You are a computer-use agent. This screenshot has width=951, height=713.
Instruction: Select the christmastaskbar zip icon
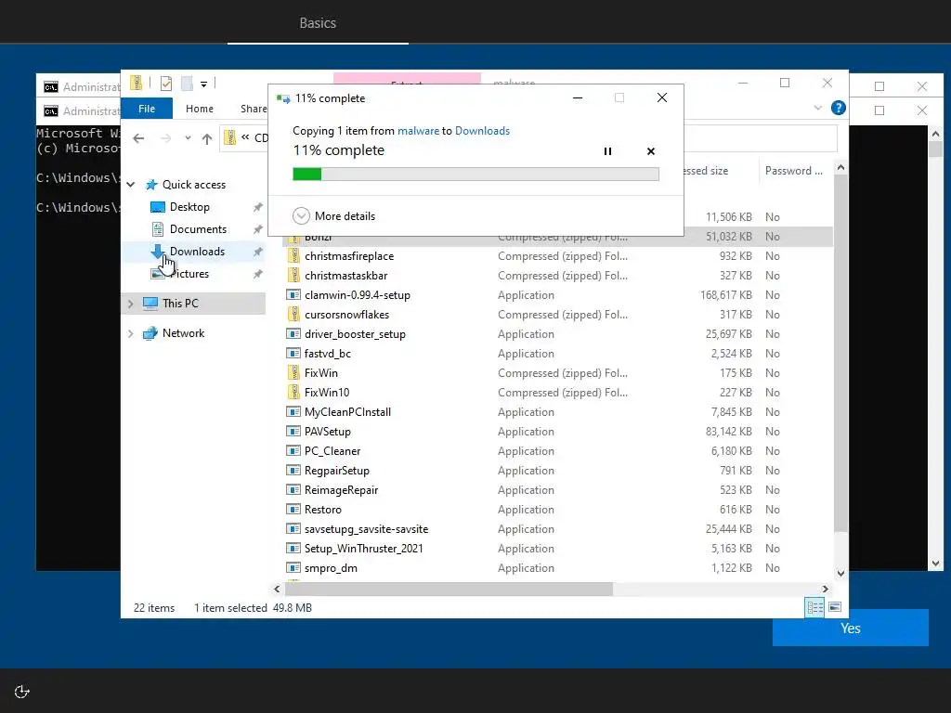coord(293,275)
